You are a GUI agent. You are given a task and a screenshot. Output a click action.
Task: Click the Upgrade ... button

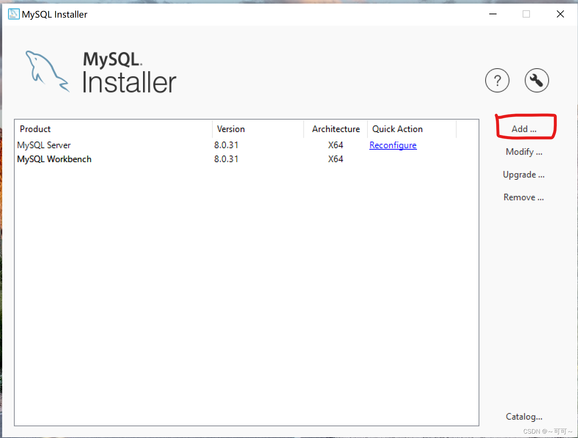point(524,175)
